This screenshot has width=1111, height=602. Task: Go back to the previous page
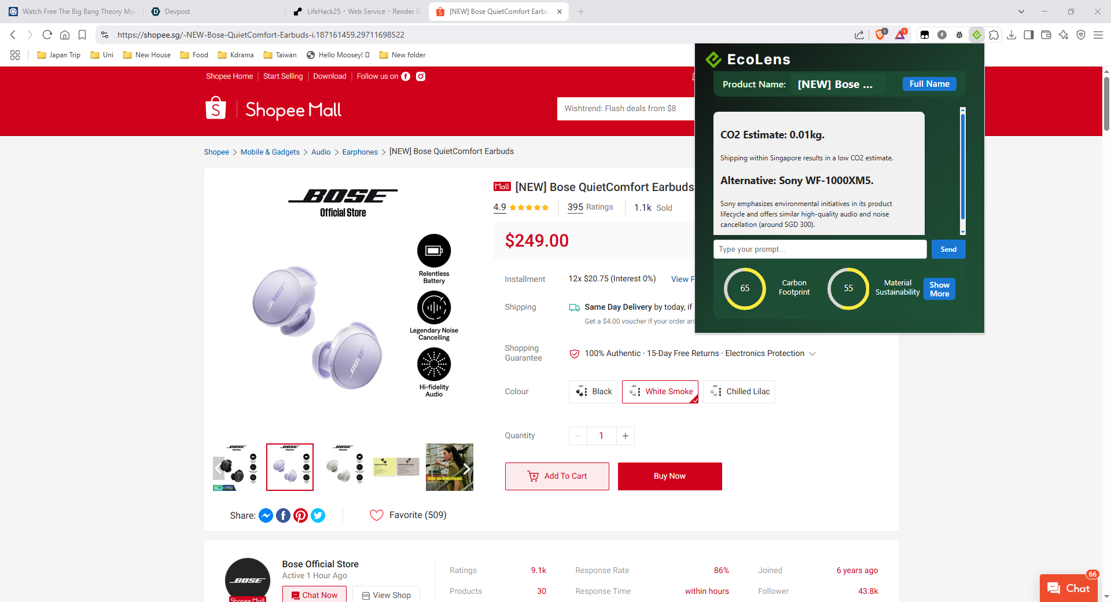(x=13, y=35)
